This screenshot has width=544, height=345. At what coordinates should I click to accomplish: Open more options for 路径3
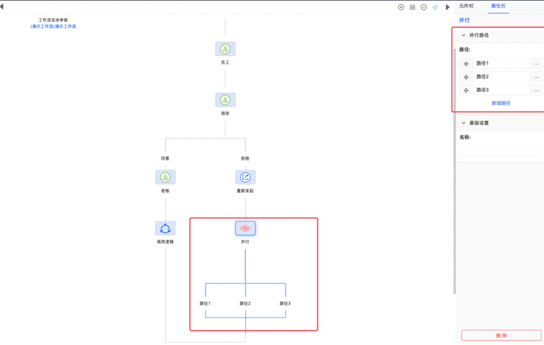pyautogui.click(x=536, y=90)
